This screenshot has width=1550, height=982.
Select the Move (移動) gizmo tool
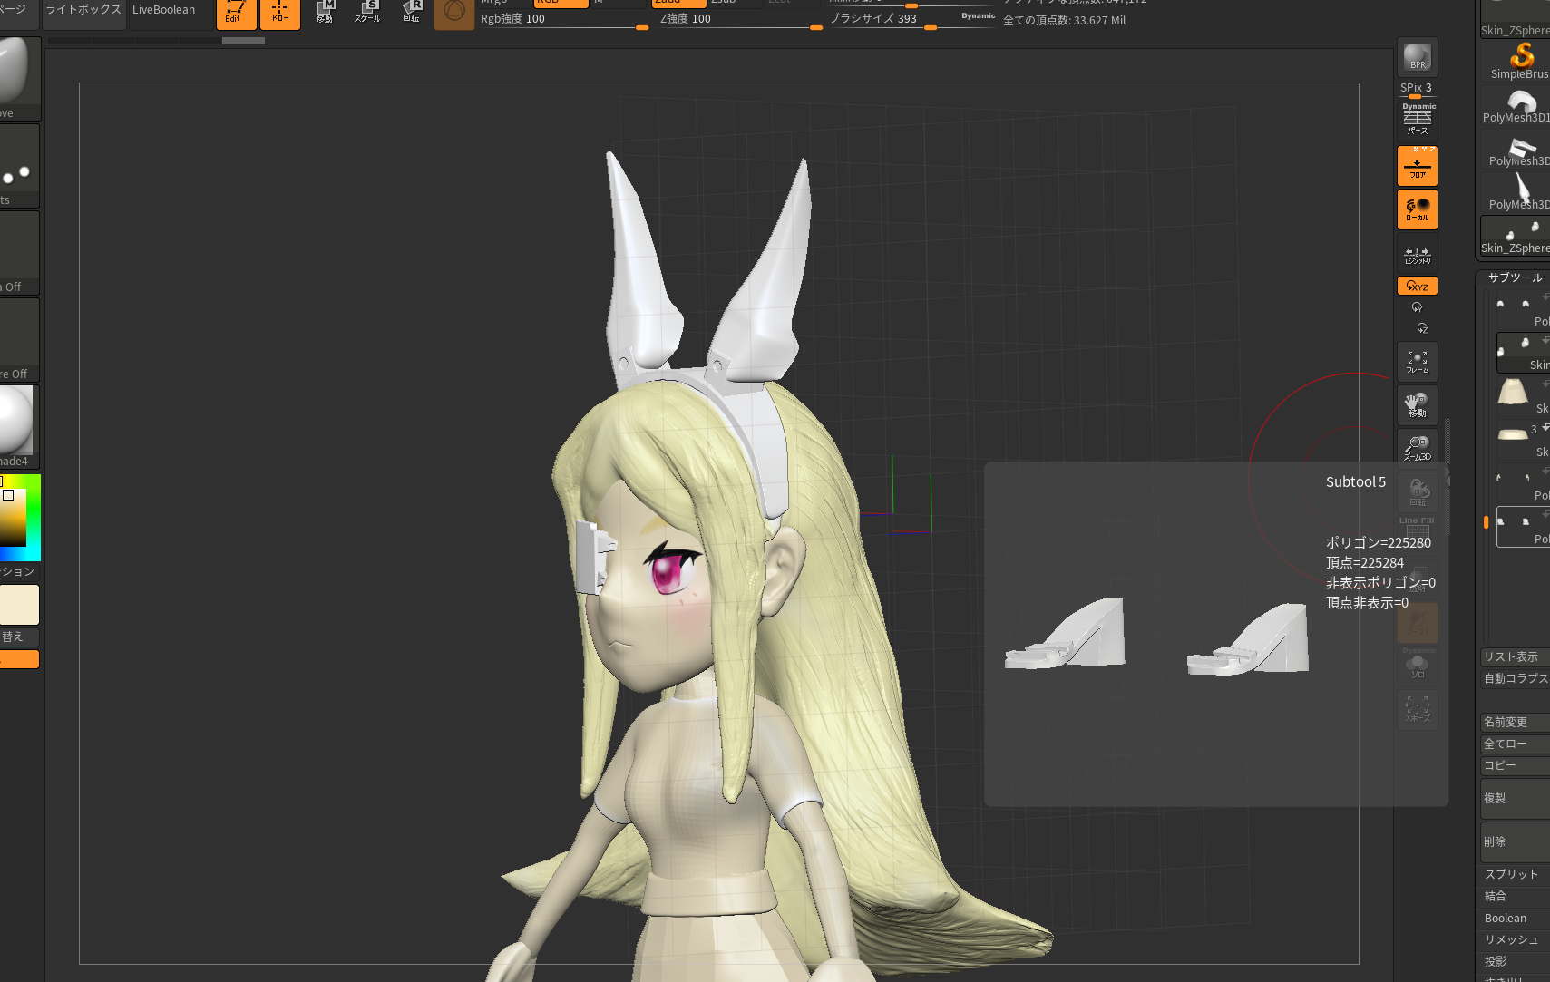click(x=325, y=13)
